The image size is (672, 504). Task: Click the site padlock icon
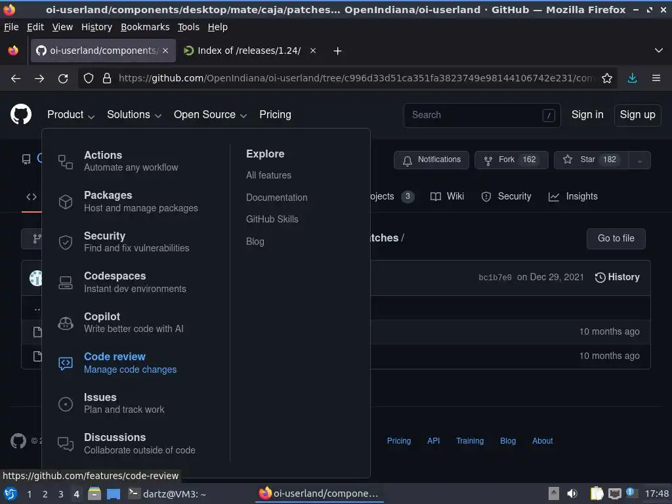pyautogui.click(x=107, y=78)
